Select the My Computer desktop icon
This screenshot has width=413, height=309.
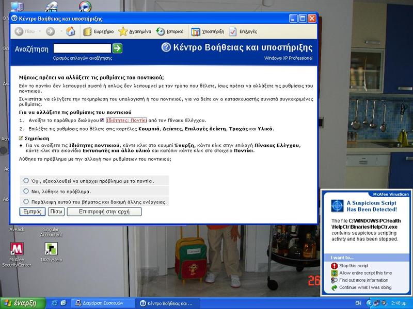[17, 6]
